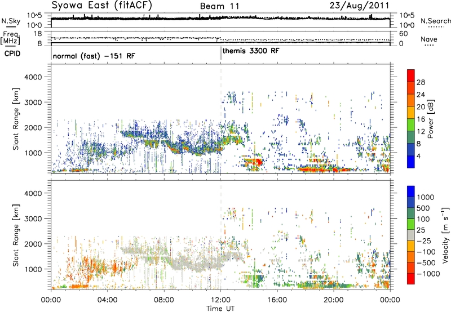
Task: Click the light green segment of the Power colorbar
Action: 411,125
